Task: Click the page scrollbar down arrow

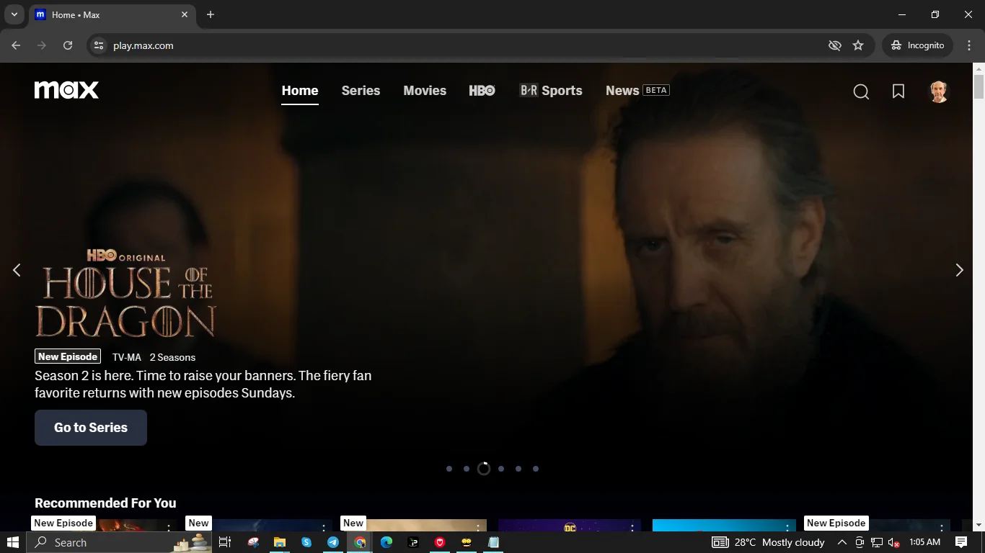Action: pos(979,526)
